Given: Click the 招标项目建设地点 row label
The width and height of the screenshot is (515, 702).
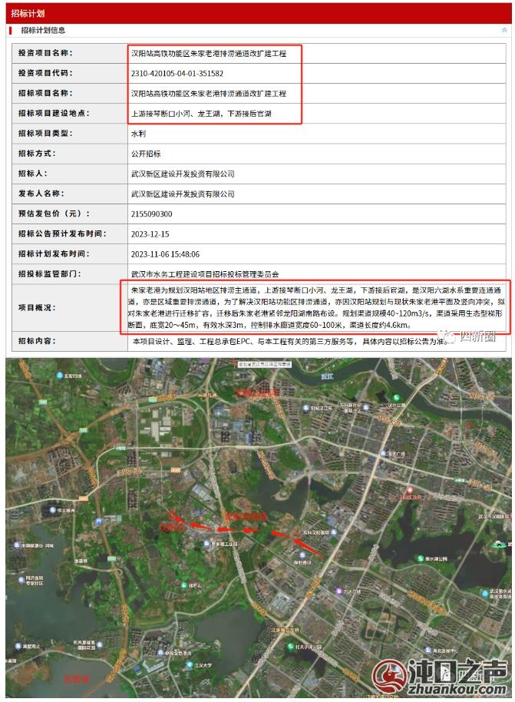Looking at the screenshot, I should [54, 113].
